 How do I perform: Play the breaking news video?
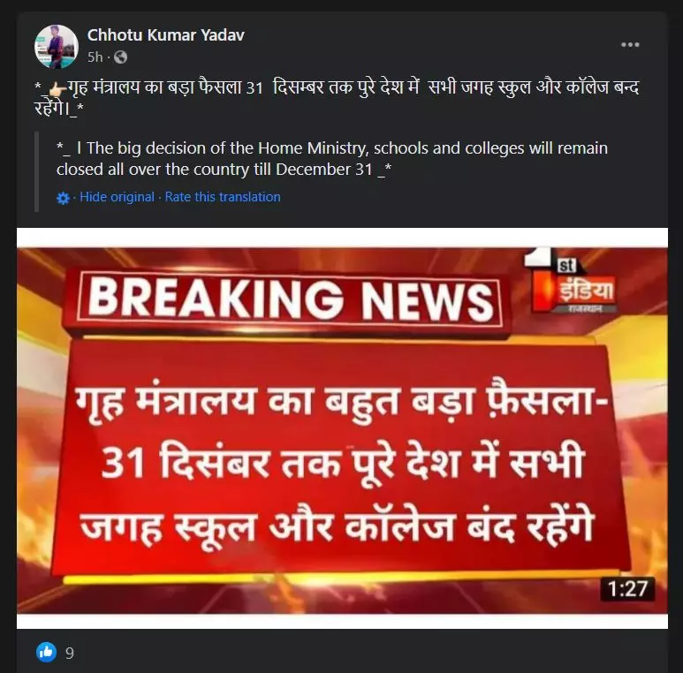pos(342,430)
